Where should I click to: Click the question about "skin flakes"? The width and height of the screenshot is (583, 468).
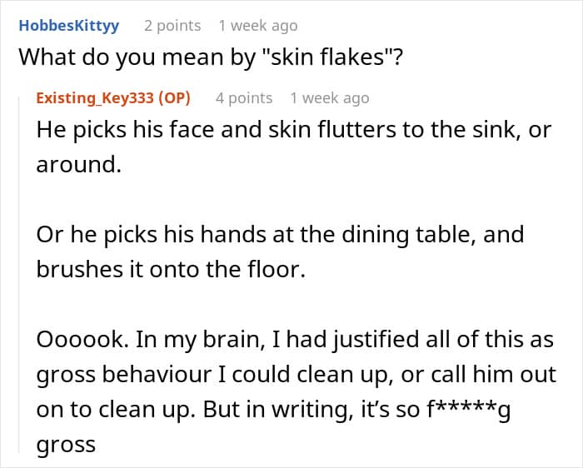[211, 57]
